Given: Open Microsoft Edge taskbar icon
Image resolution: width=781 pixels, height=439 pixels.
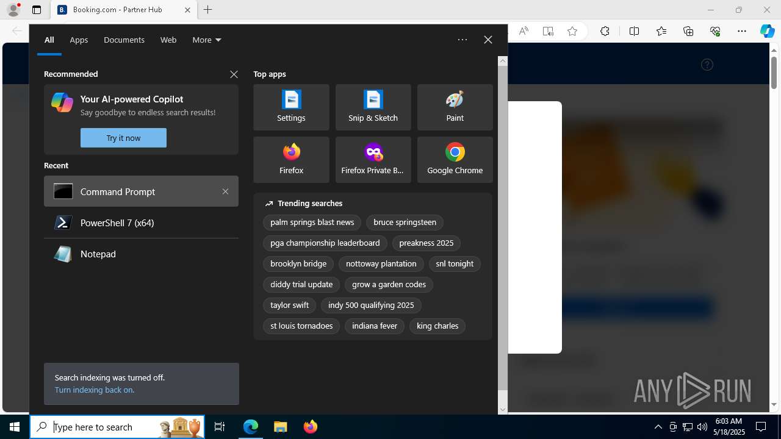Looking at the screenshot, I should coord(251,427).
